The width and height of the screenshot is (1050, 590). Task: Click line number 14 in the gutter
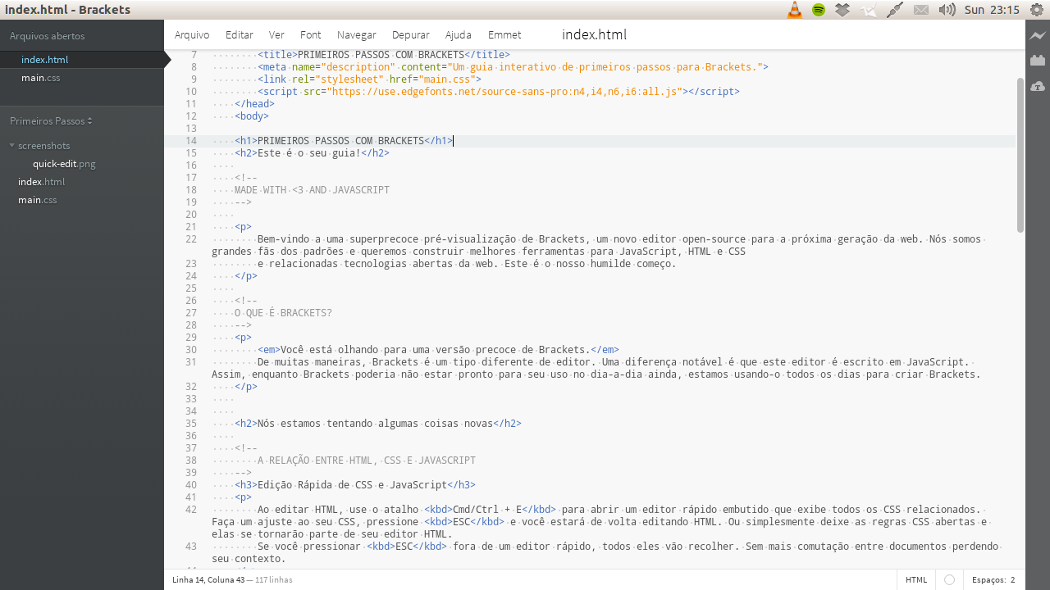click(x=191, y=141)
